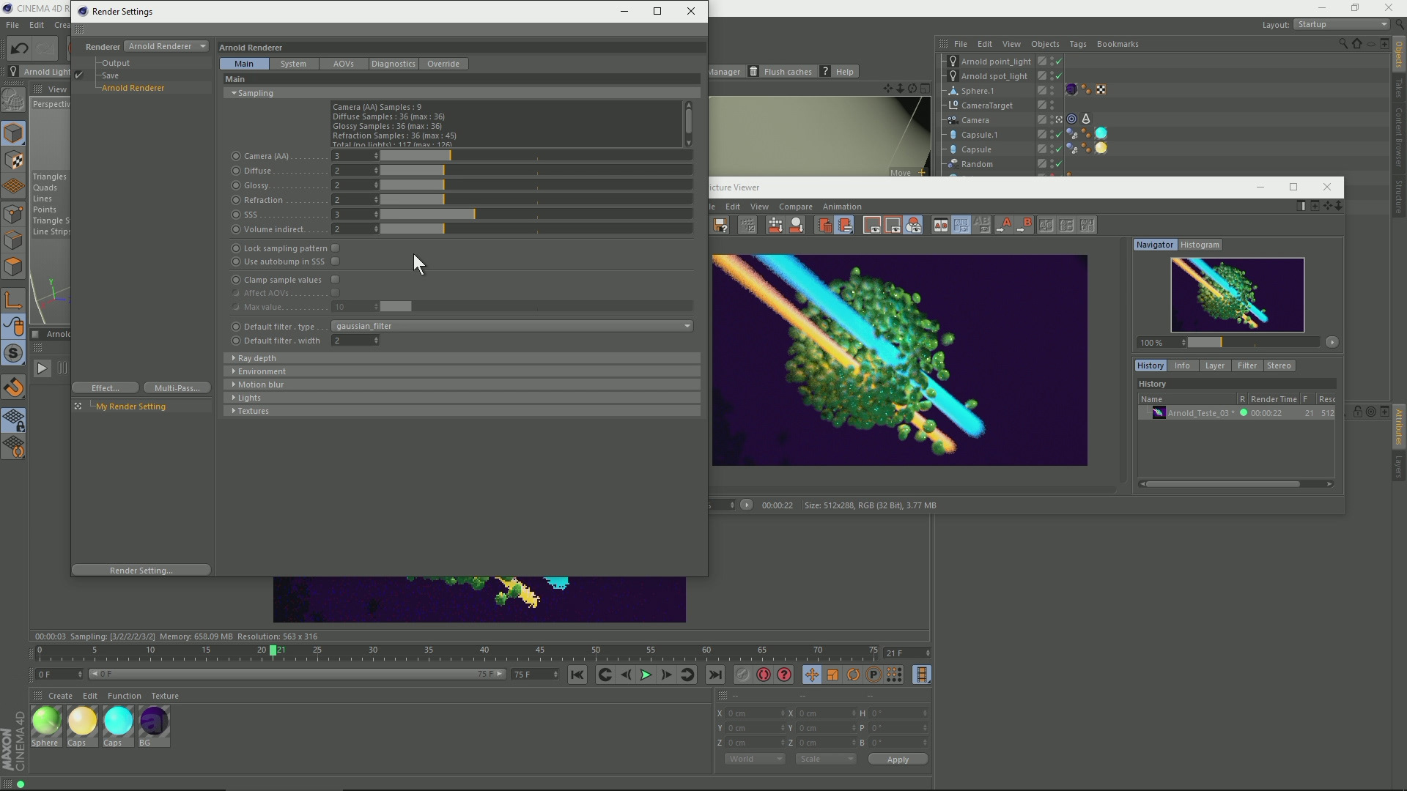The width and height of the screenshot is (1407, 791).
Task: Open Renderer dropdown Arnold Renderer
Action: coord(166,46)
